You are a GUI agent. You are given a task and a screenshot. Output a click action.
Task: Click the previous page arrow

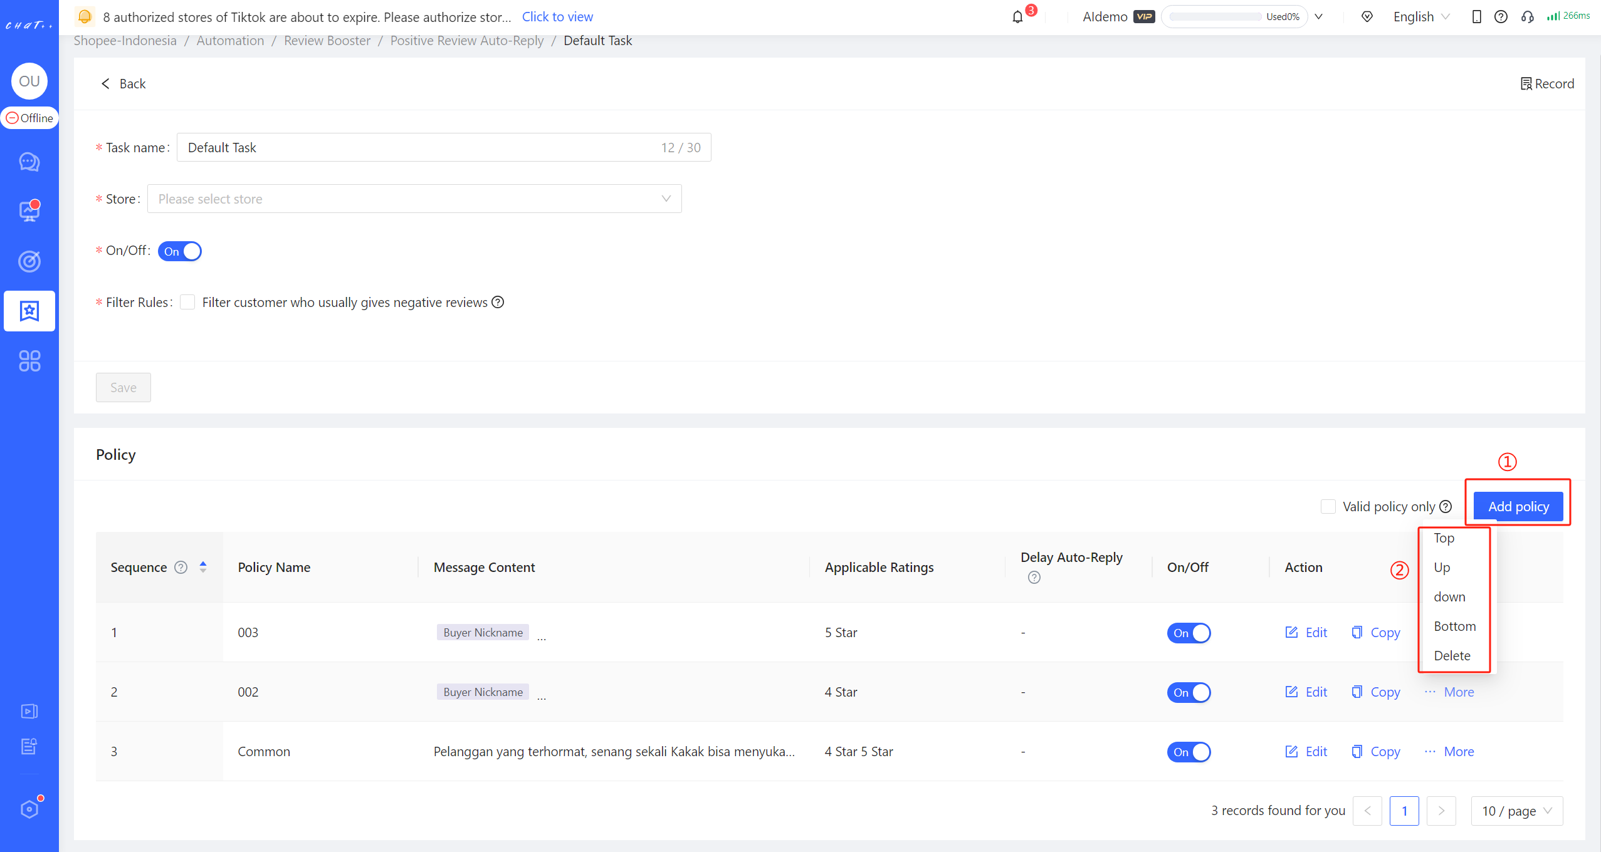coord(1367,811)
